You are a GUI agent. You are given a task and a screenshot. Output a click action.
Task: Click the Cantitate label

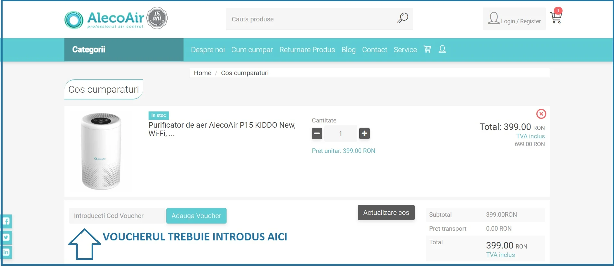pyautogui.click(x=324, y=120)
